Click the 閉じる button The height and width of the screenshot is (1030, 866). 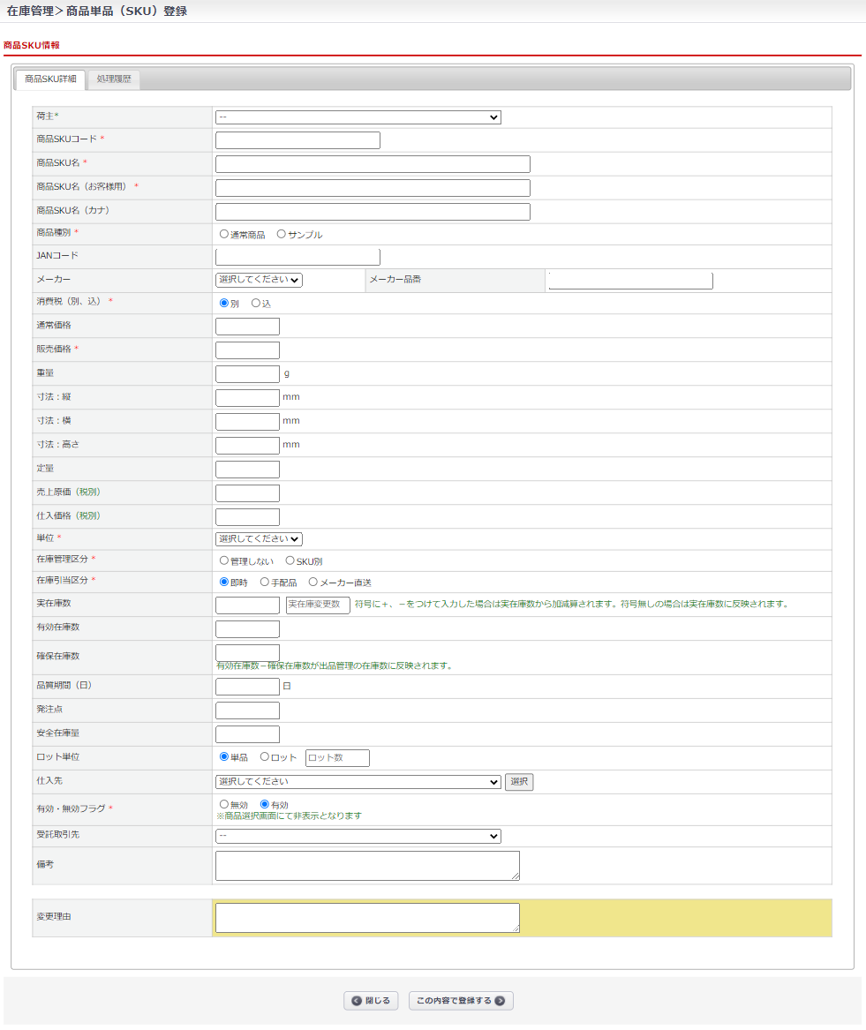coord(371,1000)
